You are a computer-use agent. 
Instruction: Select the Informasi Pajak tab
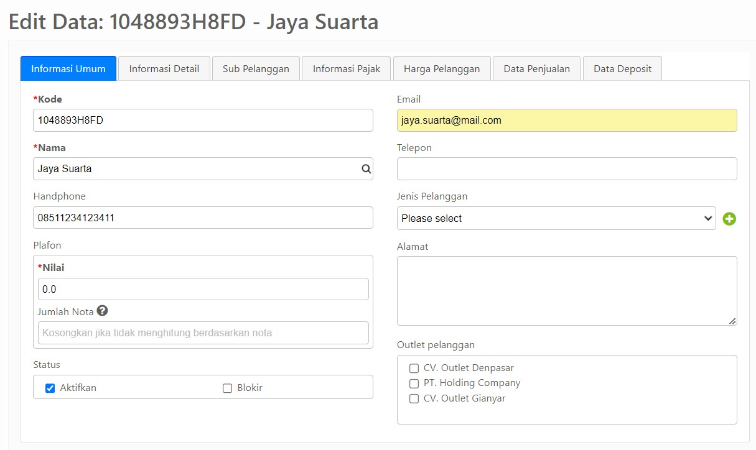[x=347, y=68]
